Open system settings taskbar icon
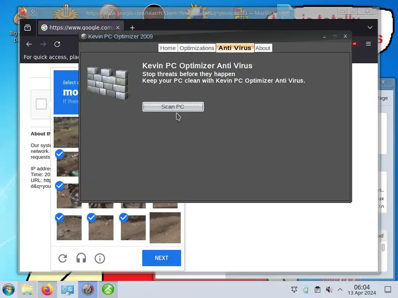The height and width of the screenshot is (298, 398). (67, 289)
